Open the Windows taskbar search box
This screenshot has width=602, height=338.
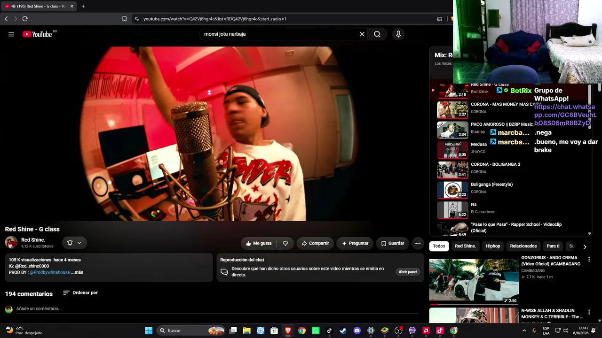pyautogui.click(x=191, y=330)
